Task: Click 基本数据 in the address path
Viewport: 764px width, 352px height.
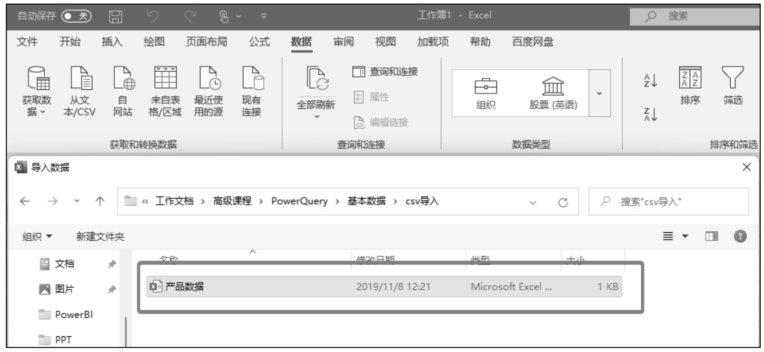Action: click(x=366, y=201)
